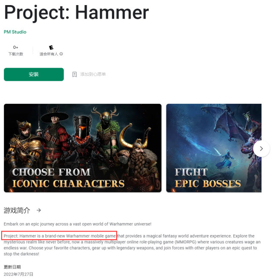Click the 0+ download count
Image resolution: width=272 pixels, height=279 pixels.
tap(16, 47)
